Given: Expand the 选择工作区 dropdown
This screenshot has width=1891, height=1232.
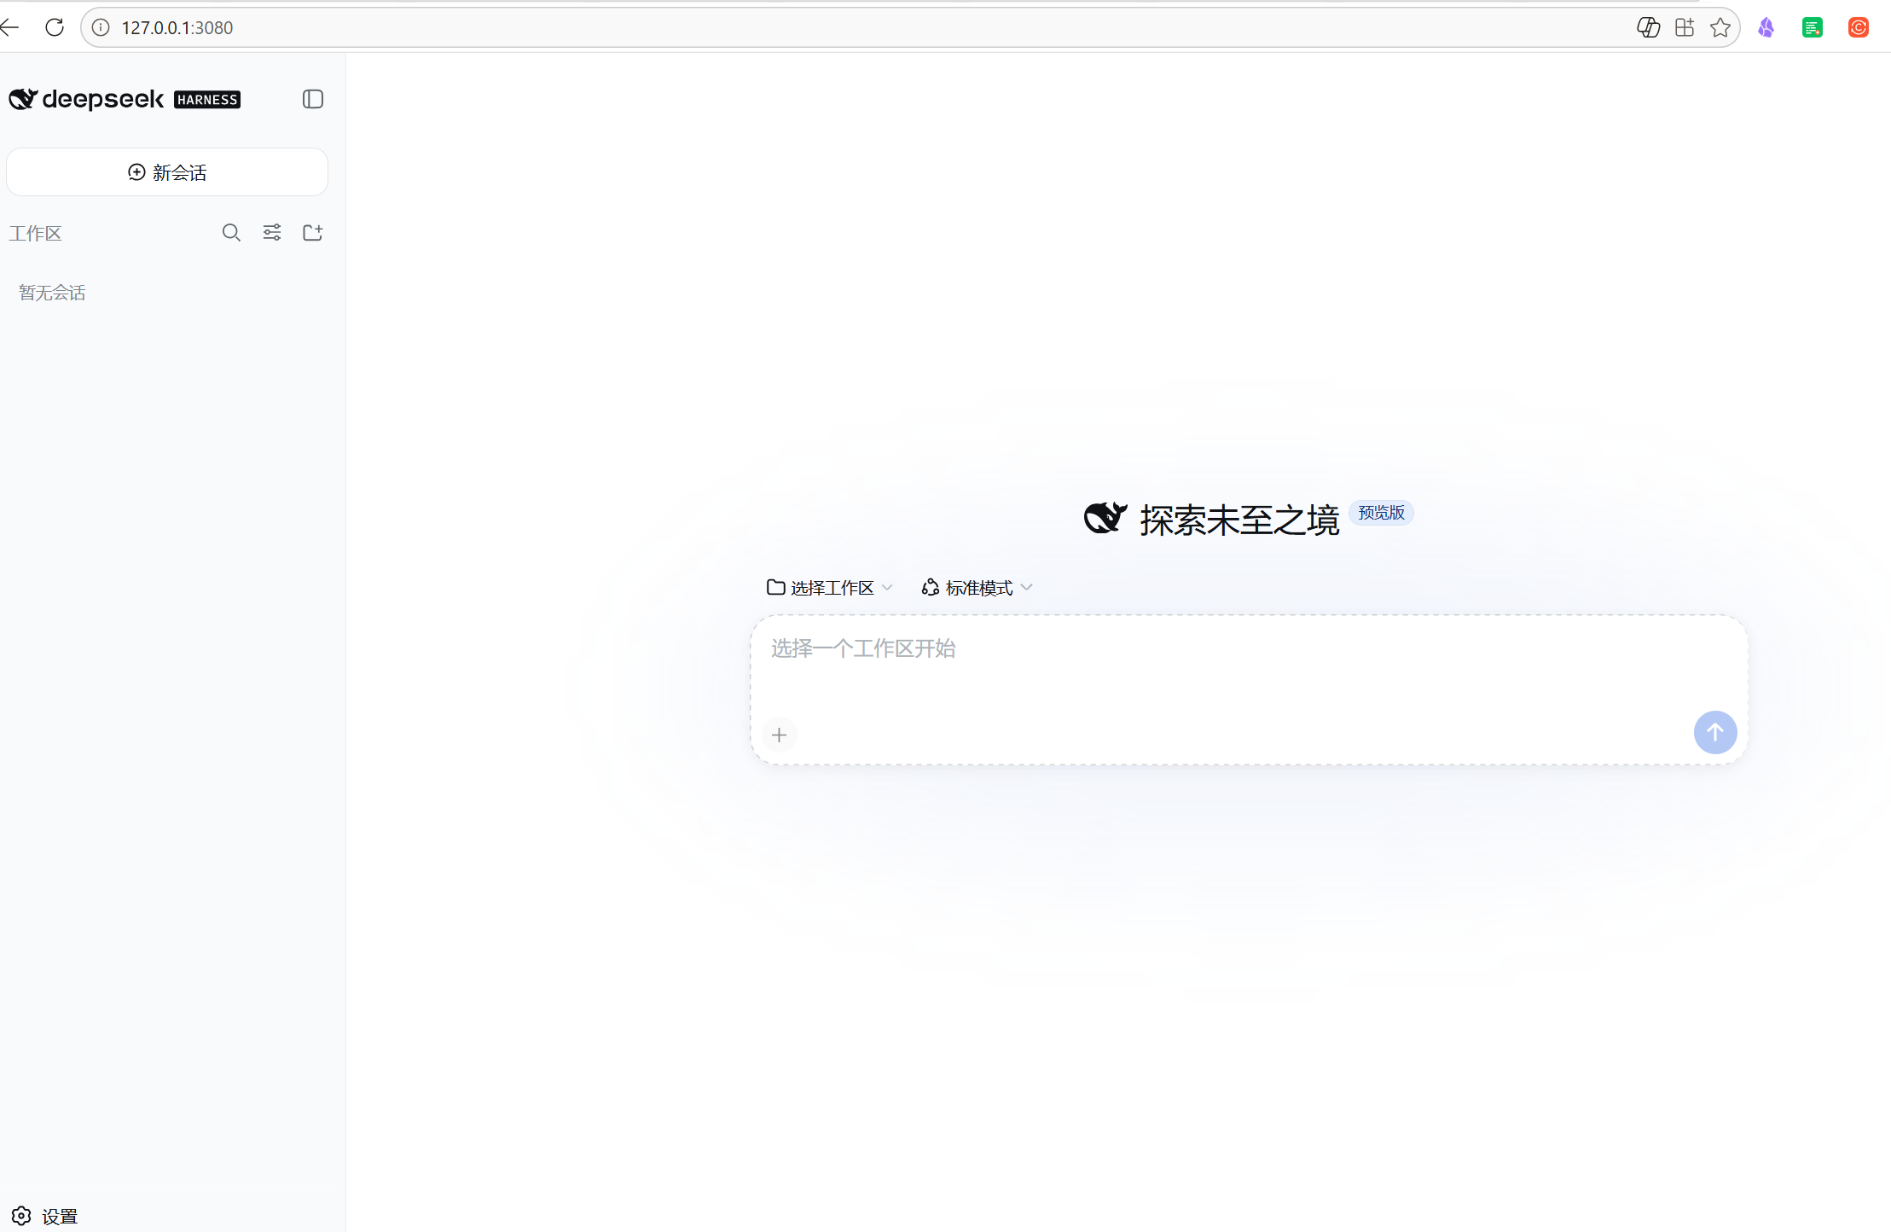Looking at the screenshot, I should [829, 588].
